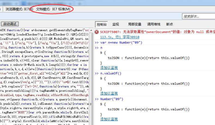Click the source line containing tagName!="BODY"
Screen dimensions: 215x125
tap(44, 112)
